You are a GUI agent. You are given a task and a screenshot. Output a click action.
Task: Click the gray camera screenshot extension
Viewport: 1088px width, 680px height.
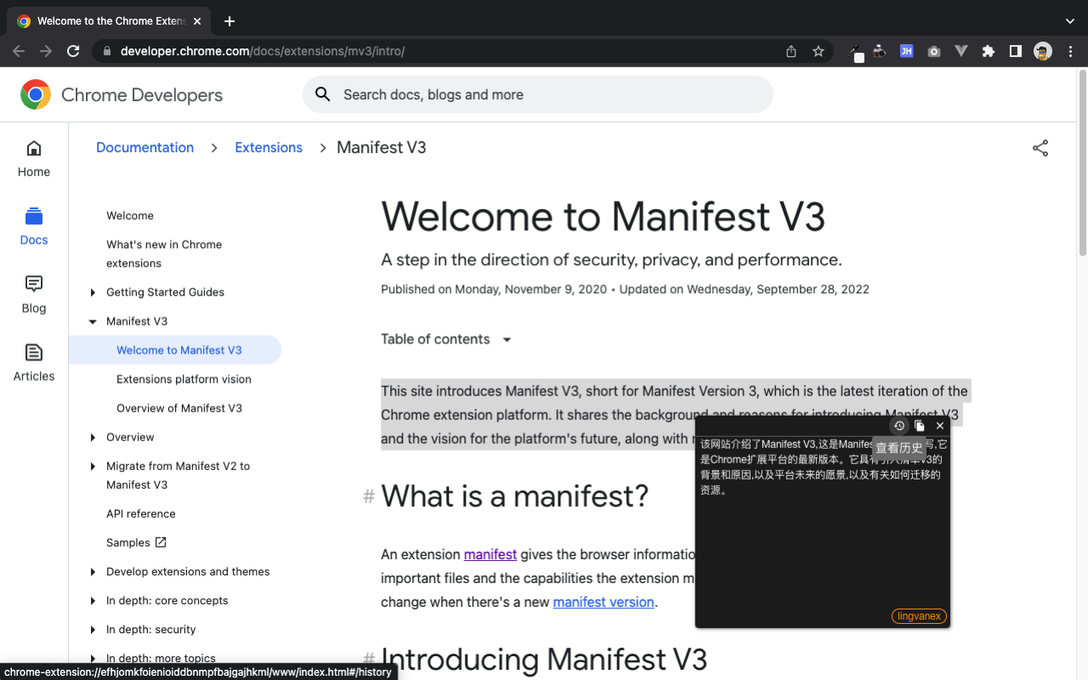(x=934, y=51)
